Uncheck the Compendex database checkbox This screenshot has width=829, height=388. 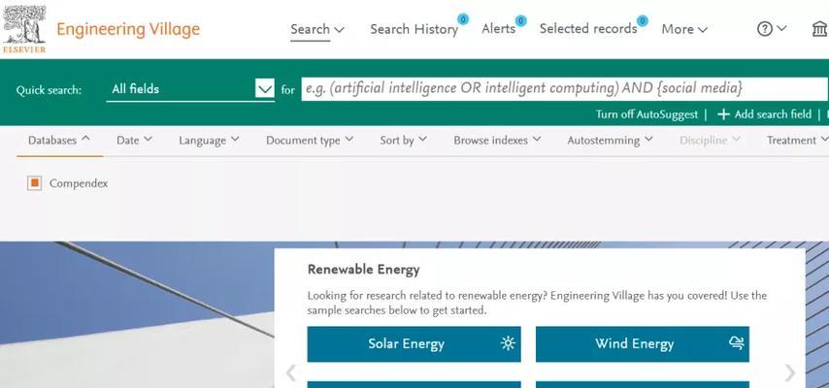pos(35,182)
